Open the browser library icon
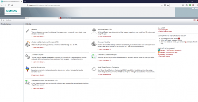The width and height of the screenshot is (198, 102). [183, 5]
